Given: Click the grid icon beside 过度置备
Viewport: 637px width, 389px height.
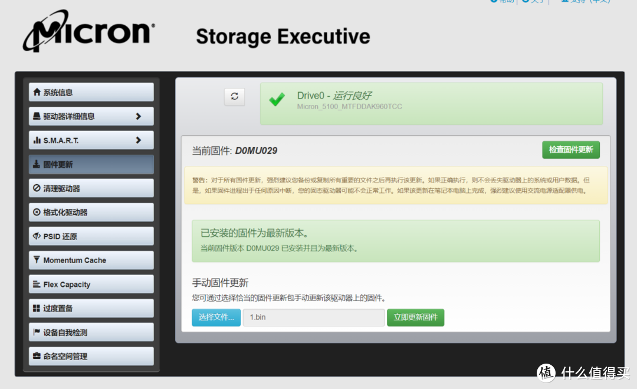Looking at the screenshot, I should coord(37,308).
